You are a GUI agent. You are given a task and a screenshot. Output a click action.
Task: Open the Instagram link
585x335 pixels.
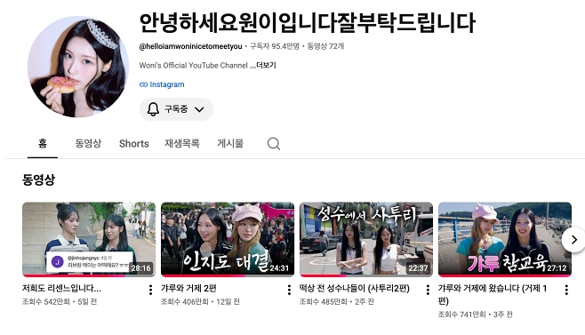(x=162, y=84)
